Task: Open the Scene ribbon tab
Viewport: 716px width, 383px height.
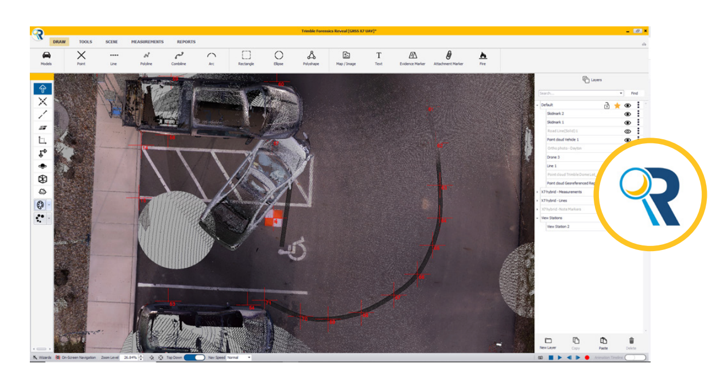Action: (111, 42)
